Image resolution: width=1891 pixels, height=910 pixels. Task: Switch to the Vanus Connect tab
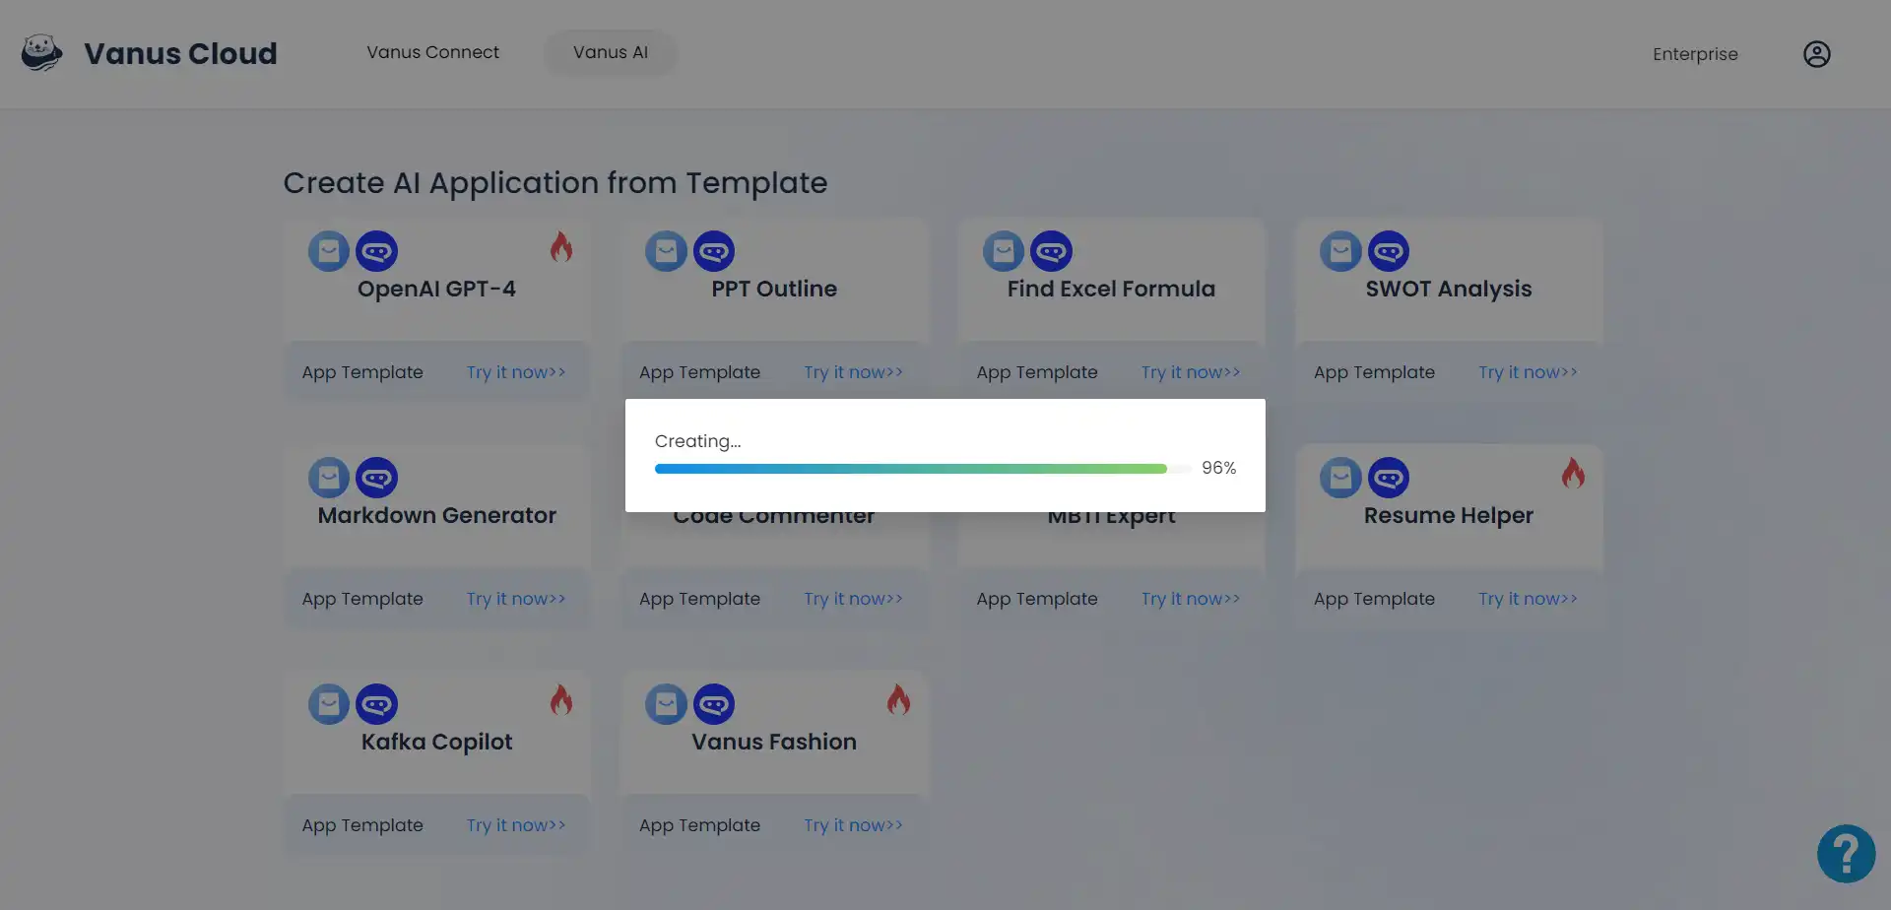[432, 52]
